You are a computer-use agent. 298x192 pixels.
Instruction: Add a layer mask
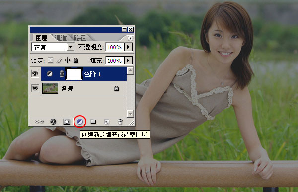[67, 122]
